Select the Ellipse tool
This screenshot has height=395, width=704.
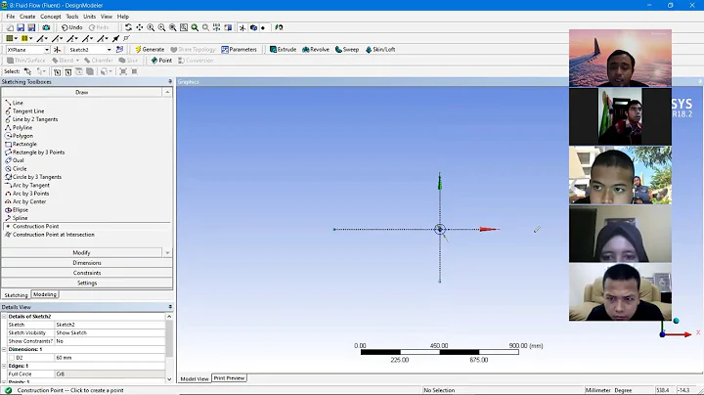click(17, 209)
